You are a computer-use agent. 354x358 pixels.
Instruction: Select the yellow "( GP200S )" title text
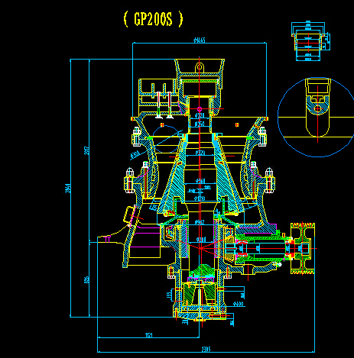coord(153,19)
